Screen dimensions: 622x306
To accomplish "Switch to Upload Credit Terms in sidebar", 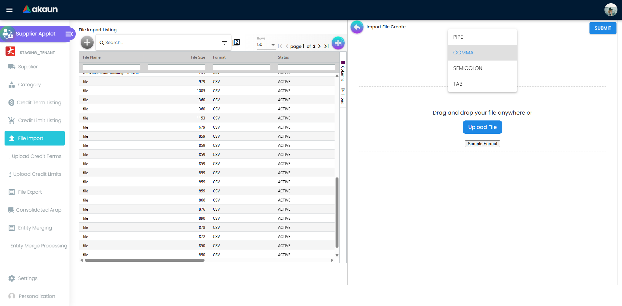I will click(x=36, y=156).
